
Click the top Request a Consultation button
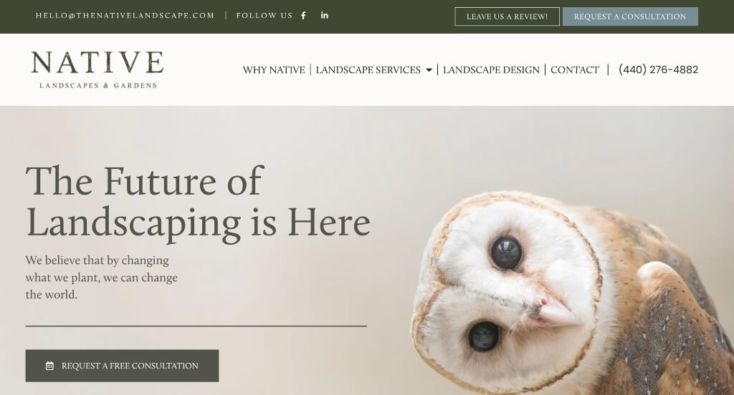click(x=630, y=16)
